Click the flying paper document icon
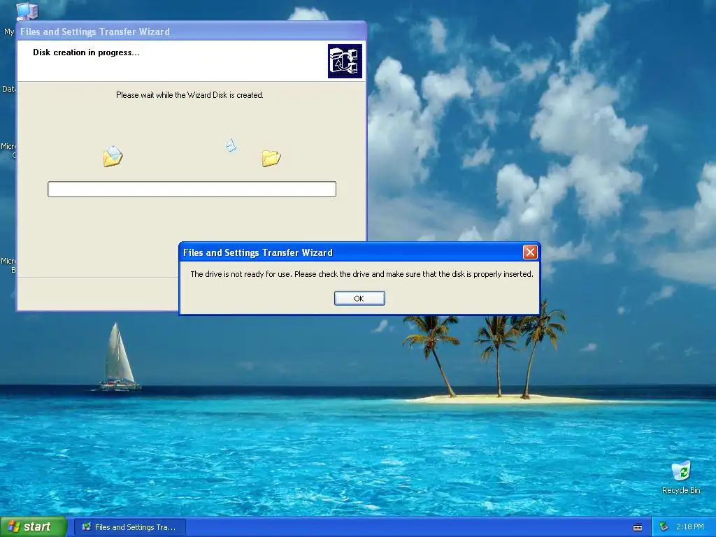 [x=231, y=145]
